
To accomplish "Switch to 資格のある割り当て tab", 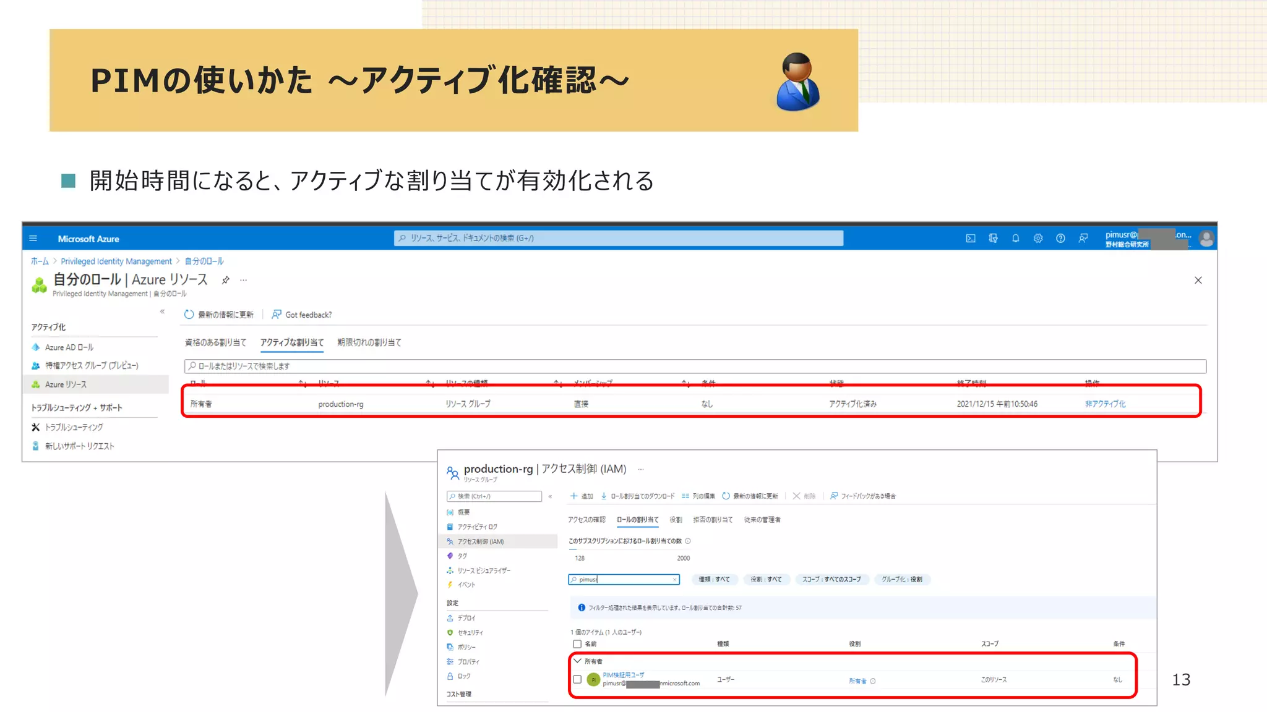I will [216, 342].
